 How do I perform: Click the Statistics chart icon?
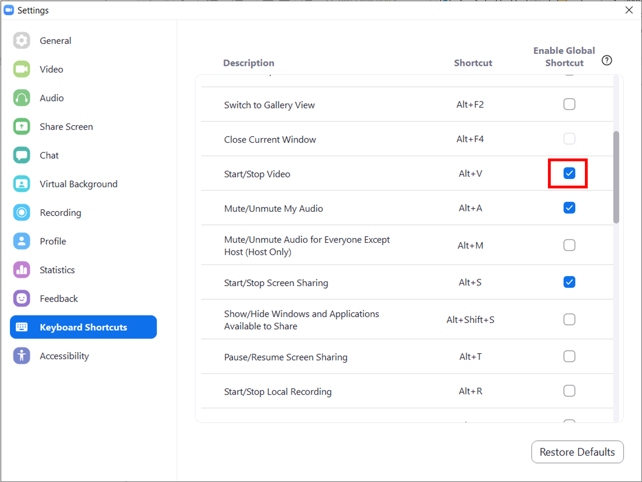[22, 270]
